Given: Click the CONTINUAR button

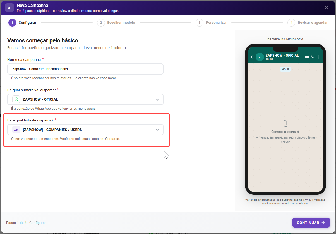Looking at the screenshot, I should point(311,223).
